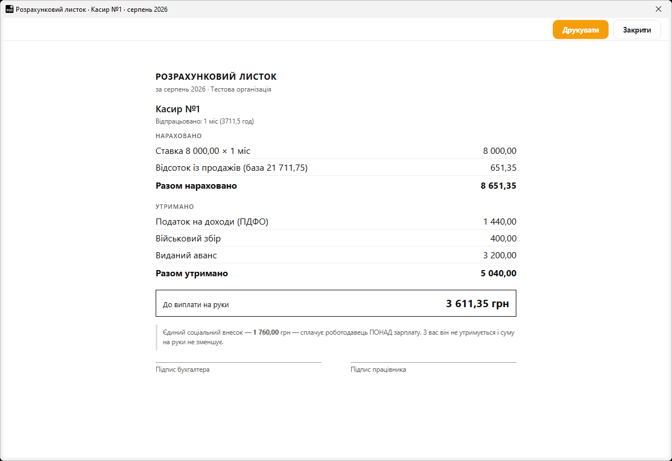This screenshot has width=672, height=461.
Task: Click the ПДФО amount 1 440,00
Action: click(x=500, y=221)
